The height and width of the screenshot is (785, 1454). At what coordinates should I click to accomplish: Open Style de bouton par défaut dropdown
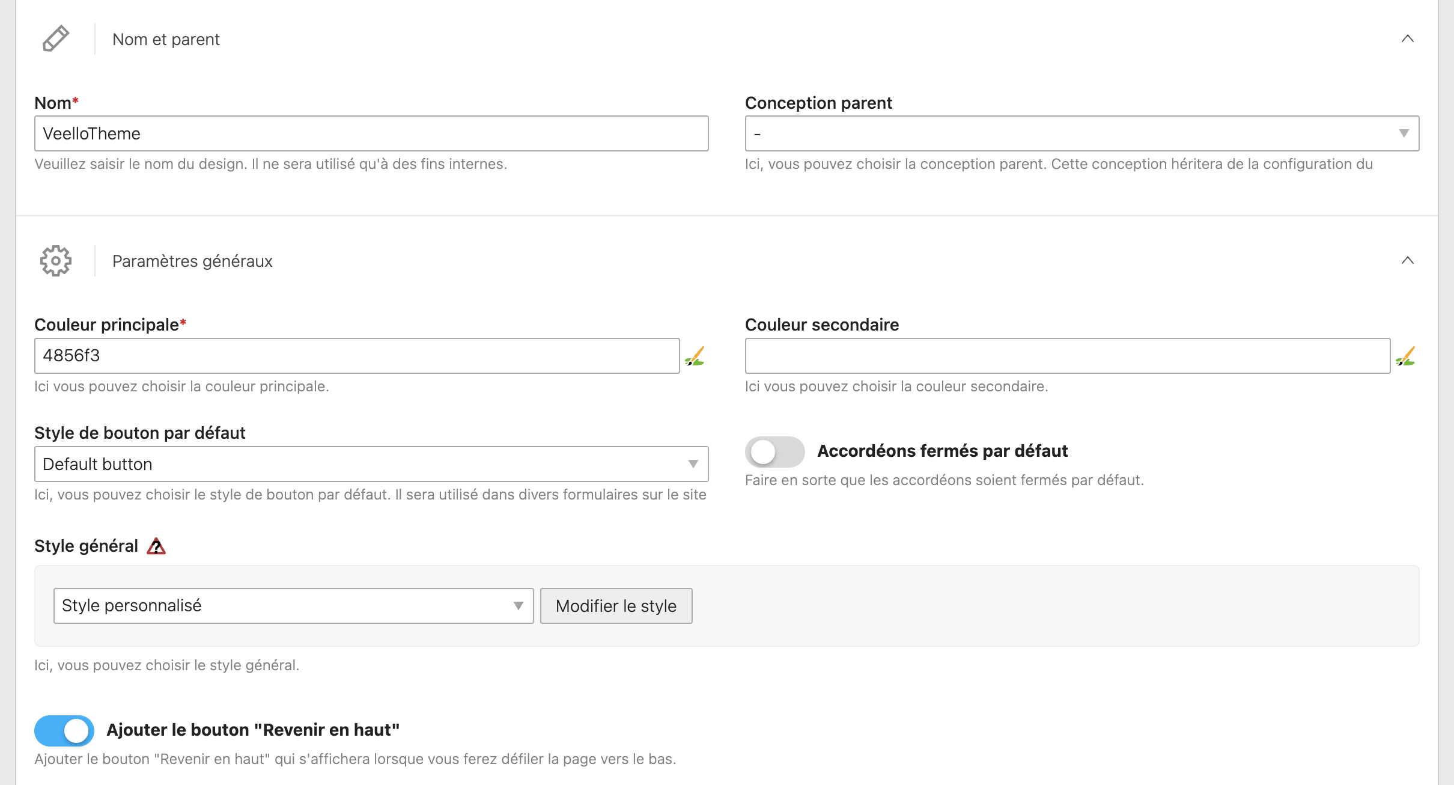371,464
